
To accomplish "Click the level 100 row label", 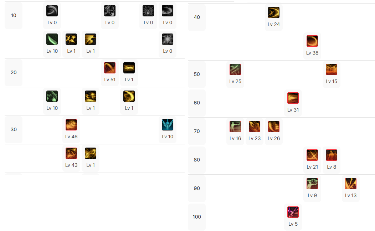I will click(196, 217).
